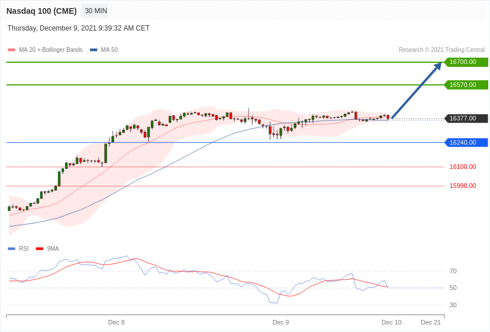Screen dimensions: 490x332
Task: Click the blue MA 50 legend swatch
Action: point(93,50)
